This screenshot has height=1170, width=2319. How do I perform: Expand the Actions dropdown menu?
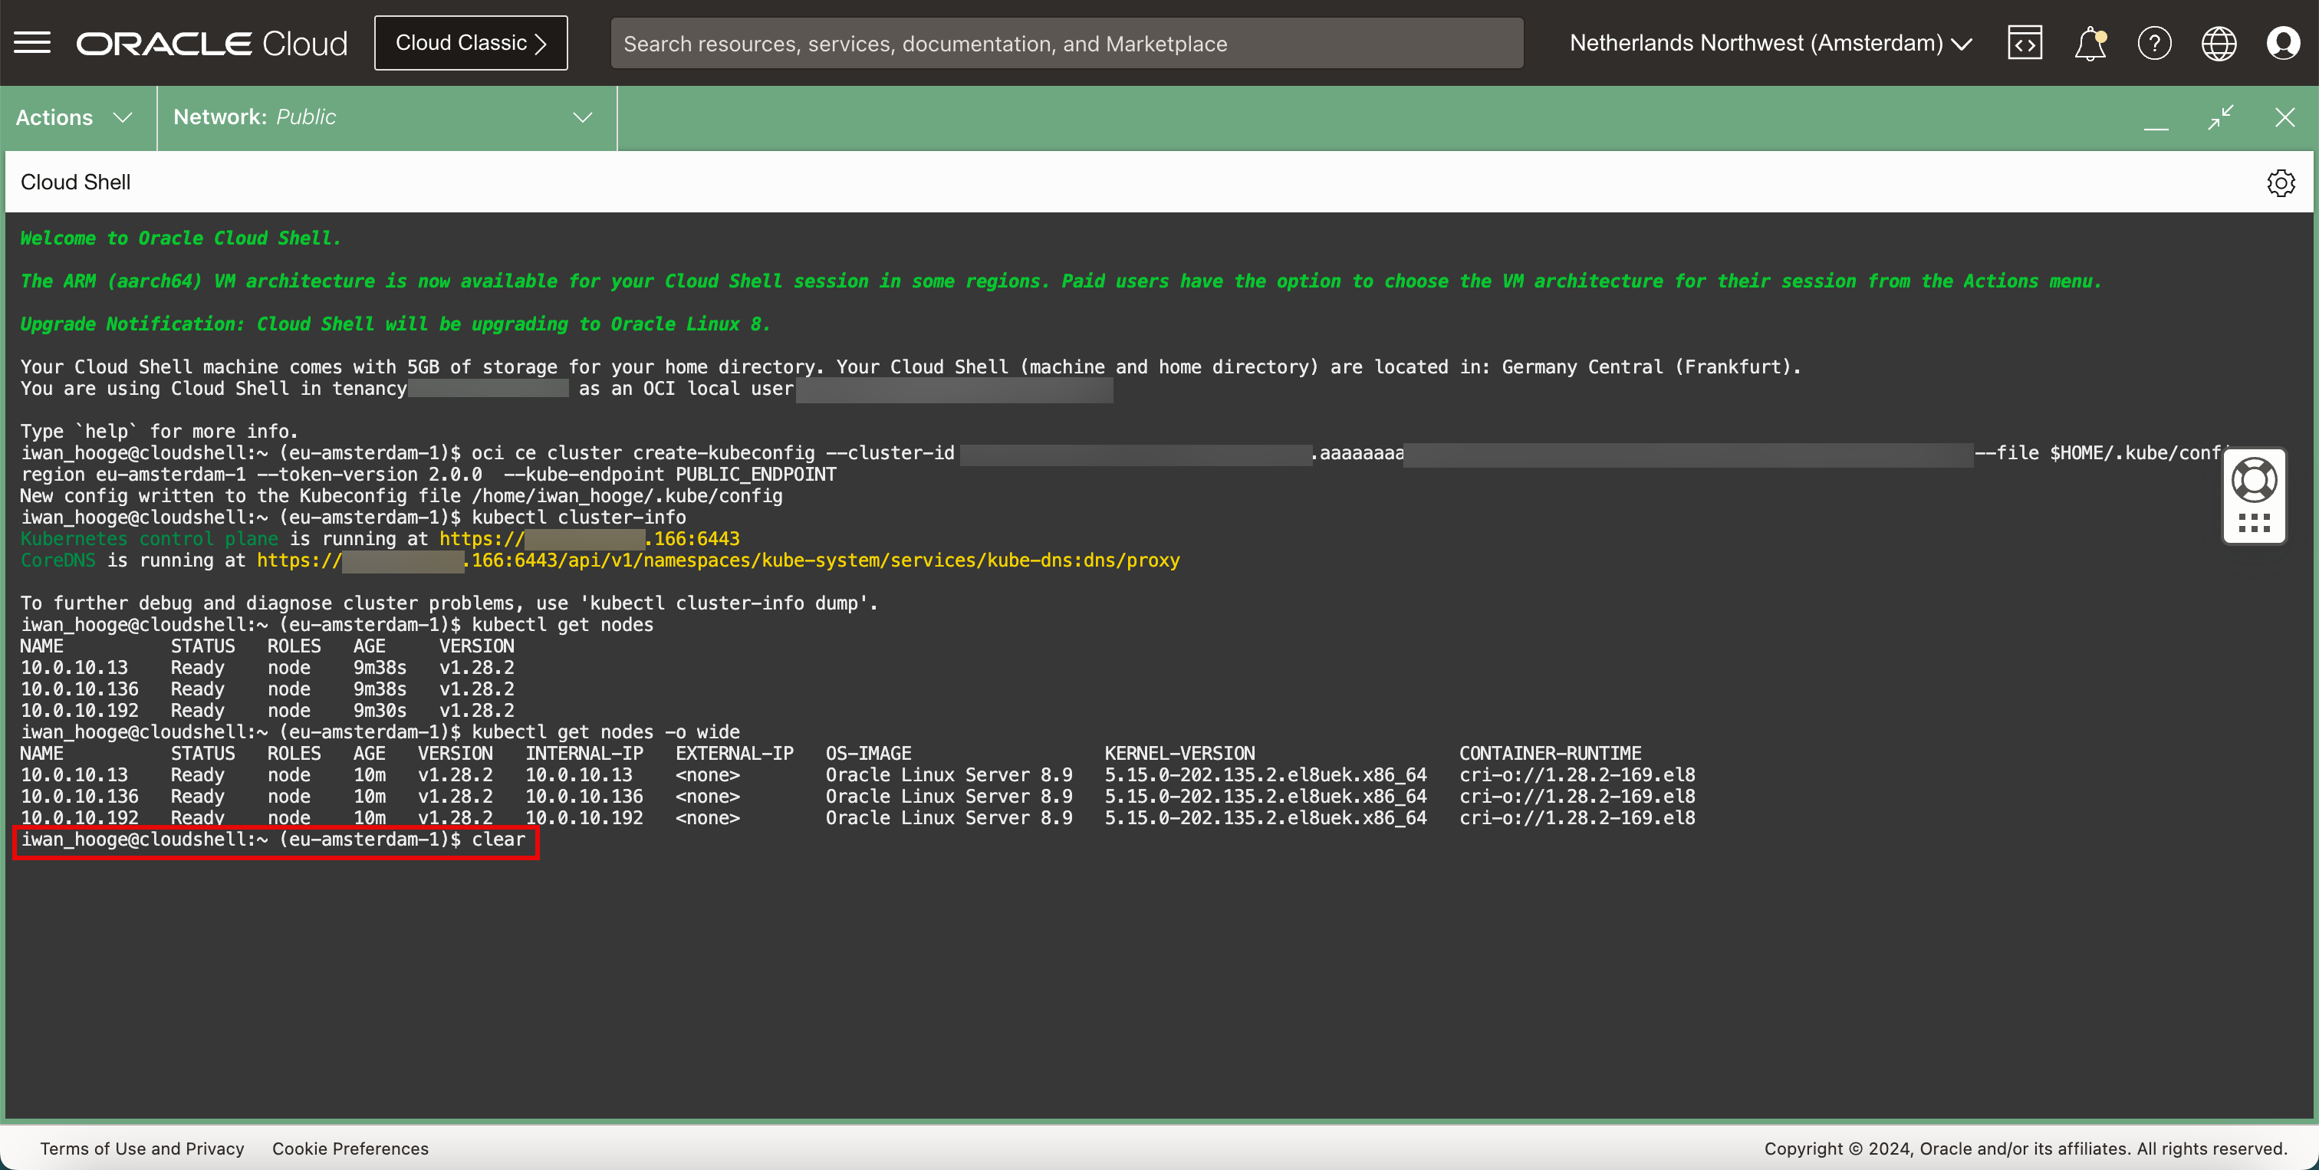[x=74, y=117]
